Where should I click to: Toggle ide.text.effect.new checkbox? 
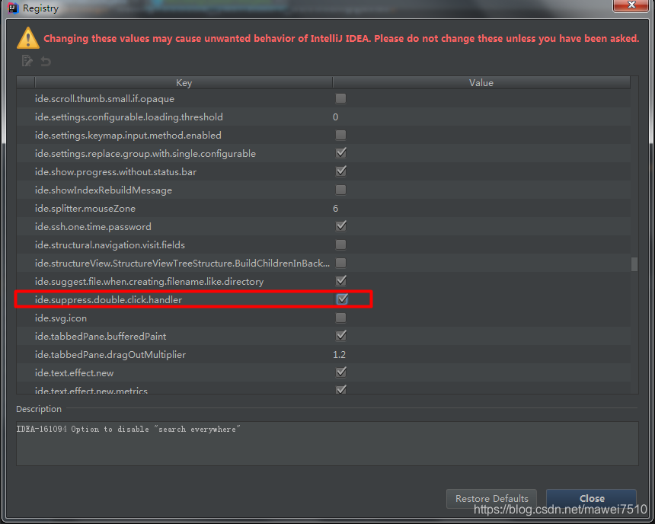(x=341, y=372)
